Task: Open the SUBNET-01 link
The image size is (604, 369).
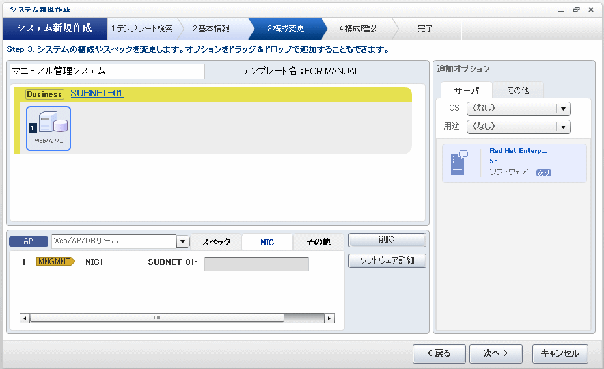Action: pyautogui.click(x=96, y=93)
